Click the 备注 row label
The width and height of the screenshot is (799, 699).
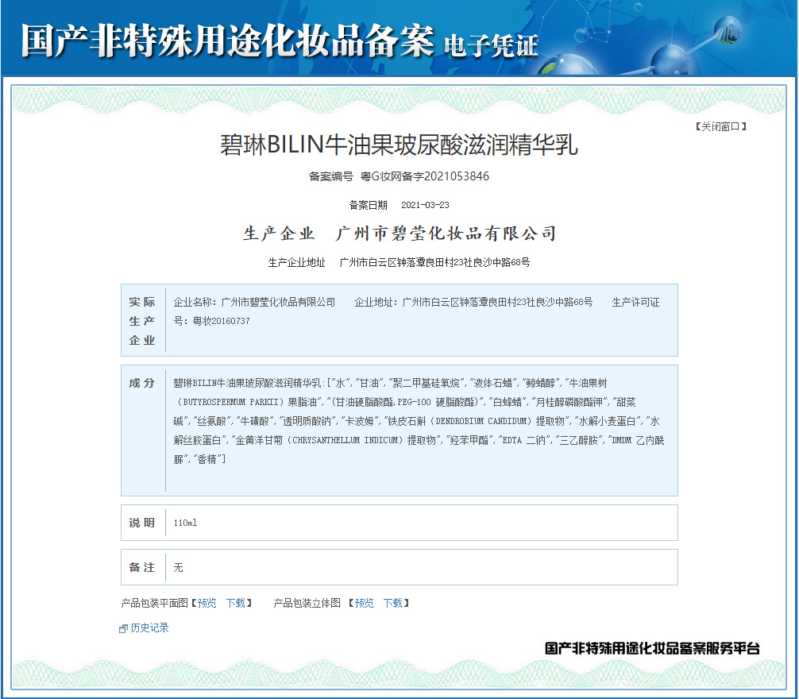[141, 568]
